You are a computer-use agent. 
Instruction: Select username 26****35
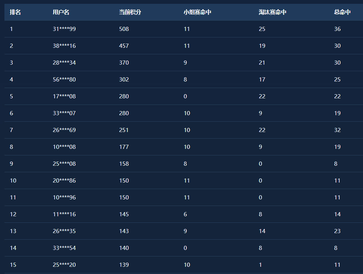click(x=64, y=231)
